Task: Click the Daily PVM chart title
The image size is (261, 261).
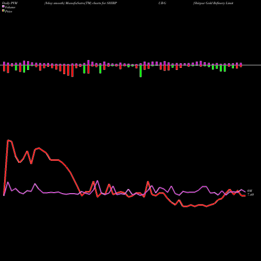Action: click(10, 3)
